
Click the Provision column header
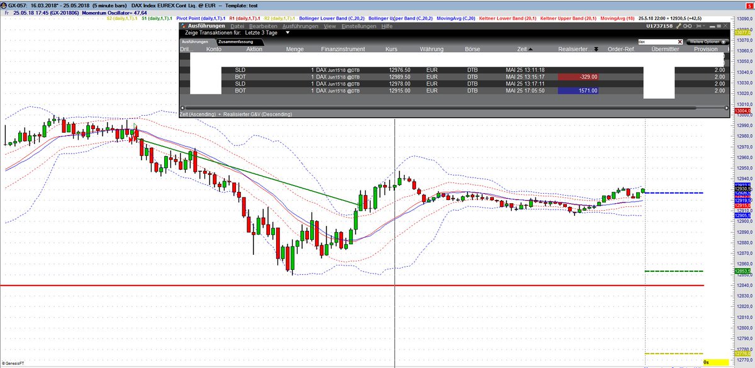point(705,49)
